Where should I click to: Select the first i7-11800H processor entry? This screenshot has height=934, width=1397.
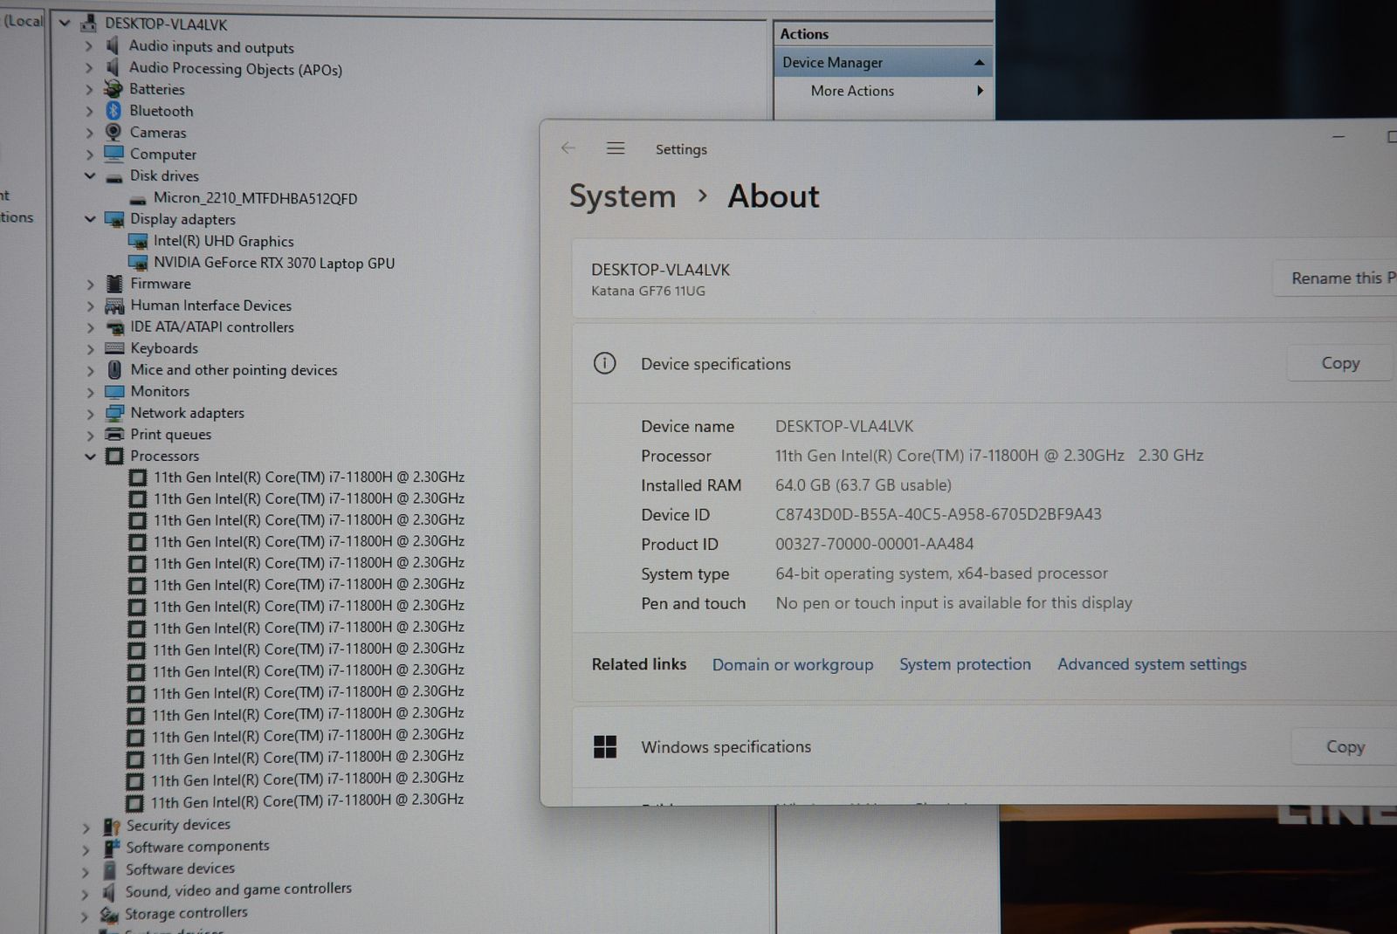click(309, 477)
